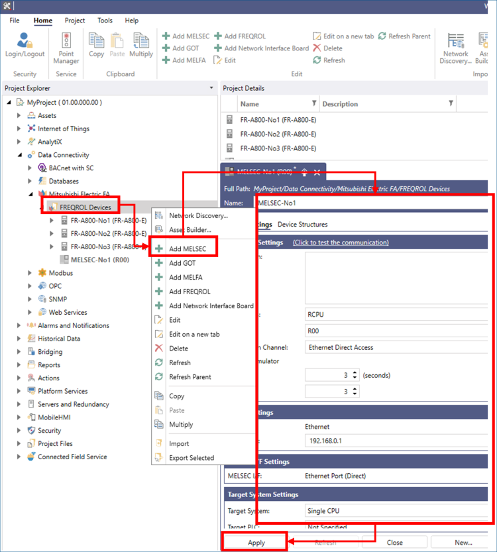Choose Add MELSEC in context menu
This screenshot has width=497, height=552.
point(188,248)
